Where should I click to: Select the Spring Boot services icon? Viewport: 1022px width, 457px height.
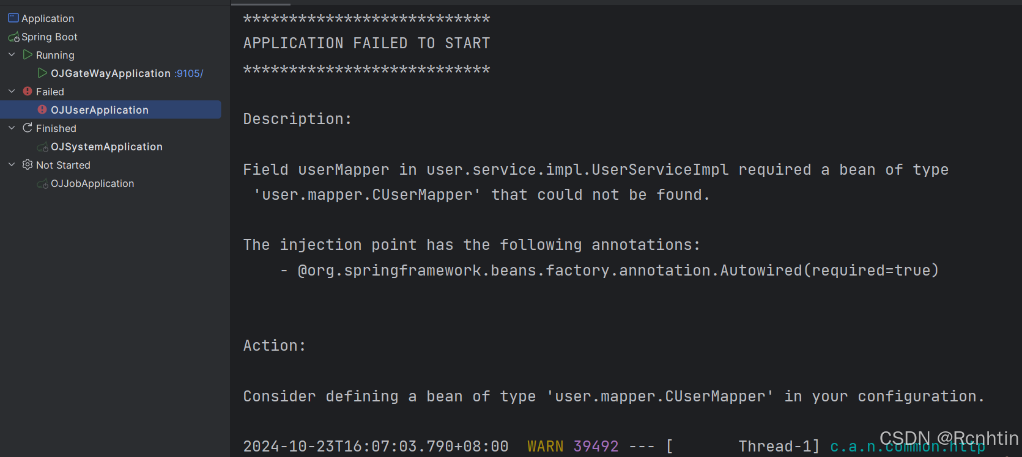[12, 37]
